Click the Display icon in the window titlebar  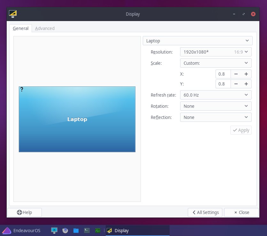(x=13, y=14)
